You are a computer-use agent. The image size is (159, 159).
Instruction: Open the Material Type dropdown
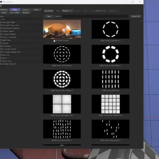pos(114,11)
